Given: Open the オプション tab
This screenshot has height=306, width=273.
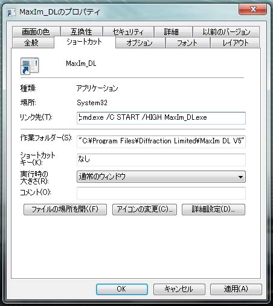Looking at the screenshot, I should tap(140, 42).
